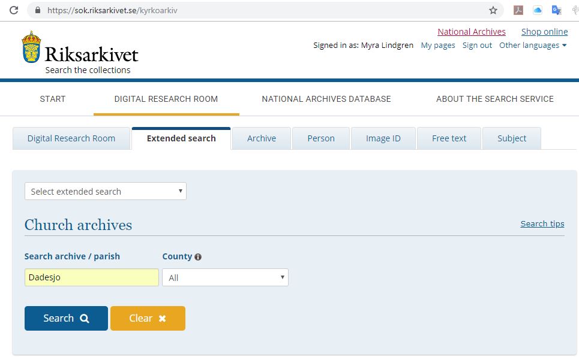
Task: Select the Extended search tab
Action: [x=181, y=138]
